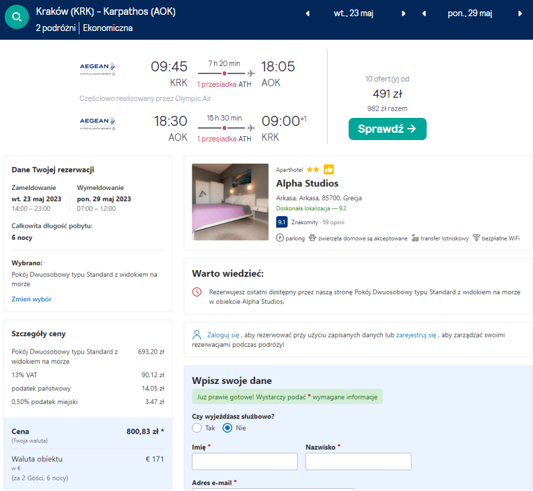Viewport: 533px width, 491px height.
Task: Click the red clock icon in Warto wiedzieć
Action: point(197,292)
